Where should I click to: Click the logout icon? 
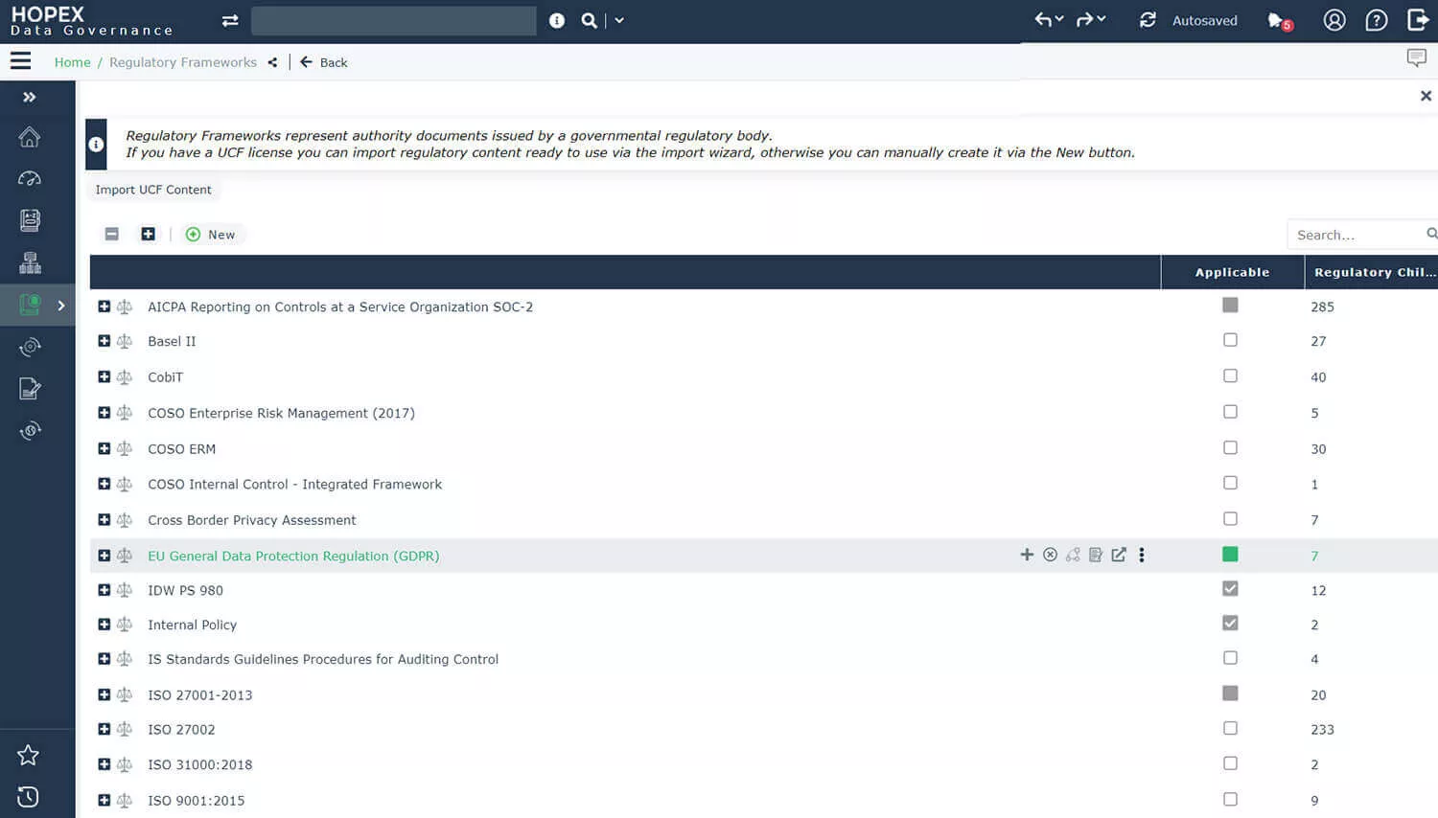coord(1418,20)
